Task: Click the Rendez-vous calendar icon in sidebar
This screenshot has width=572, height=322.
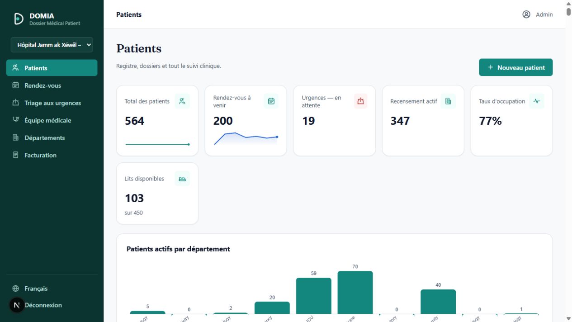Action: tap(16, 85)
